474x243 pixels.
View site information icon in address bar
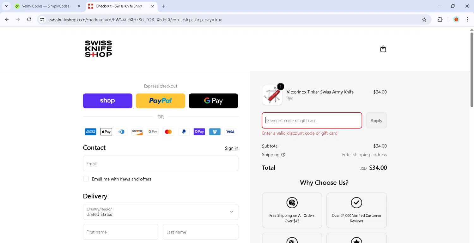click(x=42, y=20)
